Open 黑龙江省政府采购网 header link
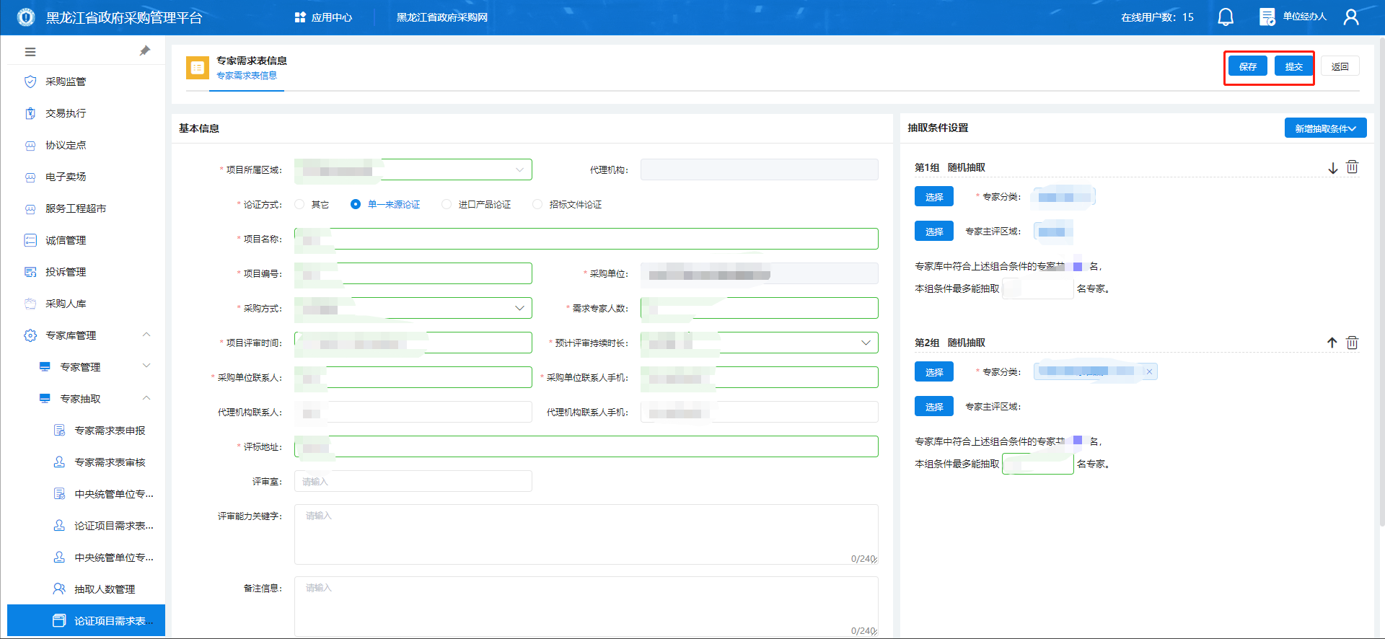Viewport: 1385px width, 639px height. [442, 17]
